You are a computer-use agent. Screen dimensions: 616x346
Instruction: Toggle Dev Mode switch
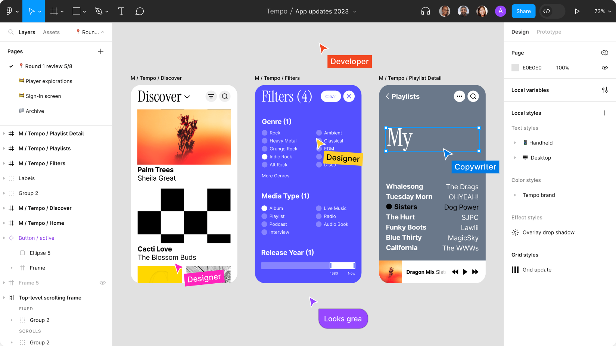click(551, 11)
